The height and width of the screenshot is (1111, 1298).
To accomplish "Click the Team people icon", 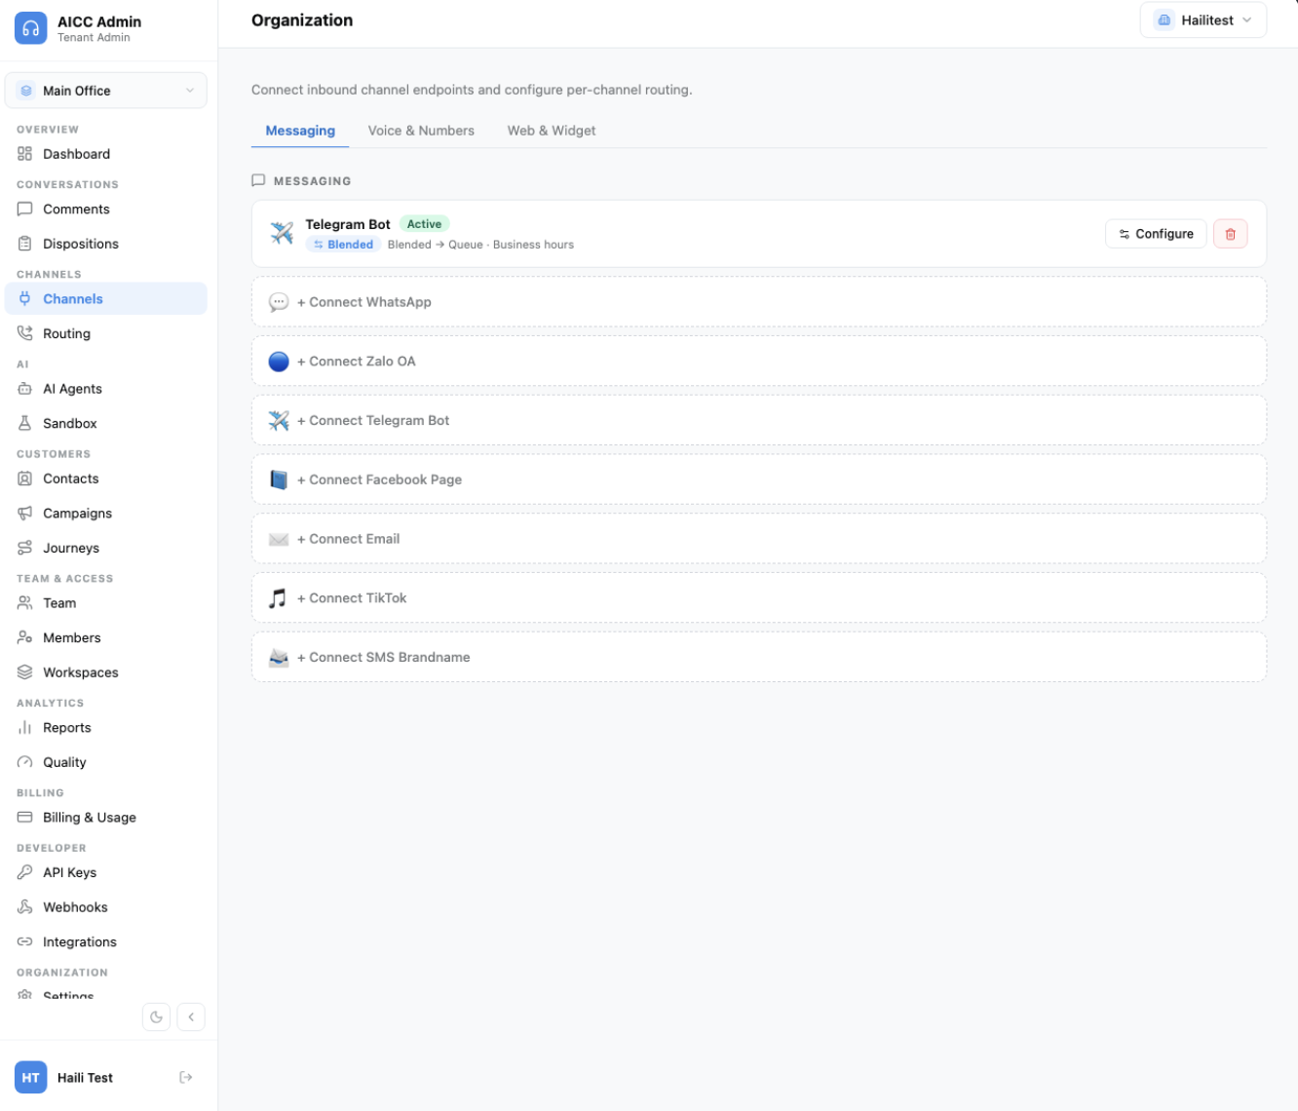I will pos(25,603).
